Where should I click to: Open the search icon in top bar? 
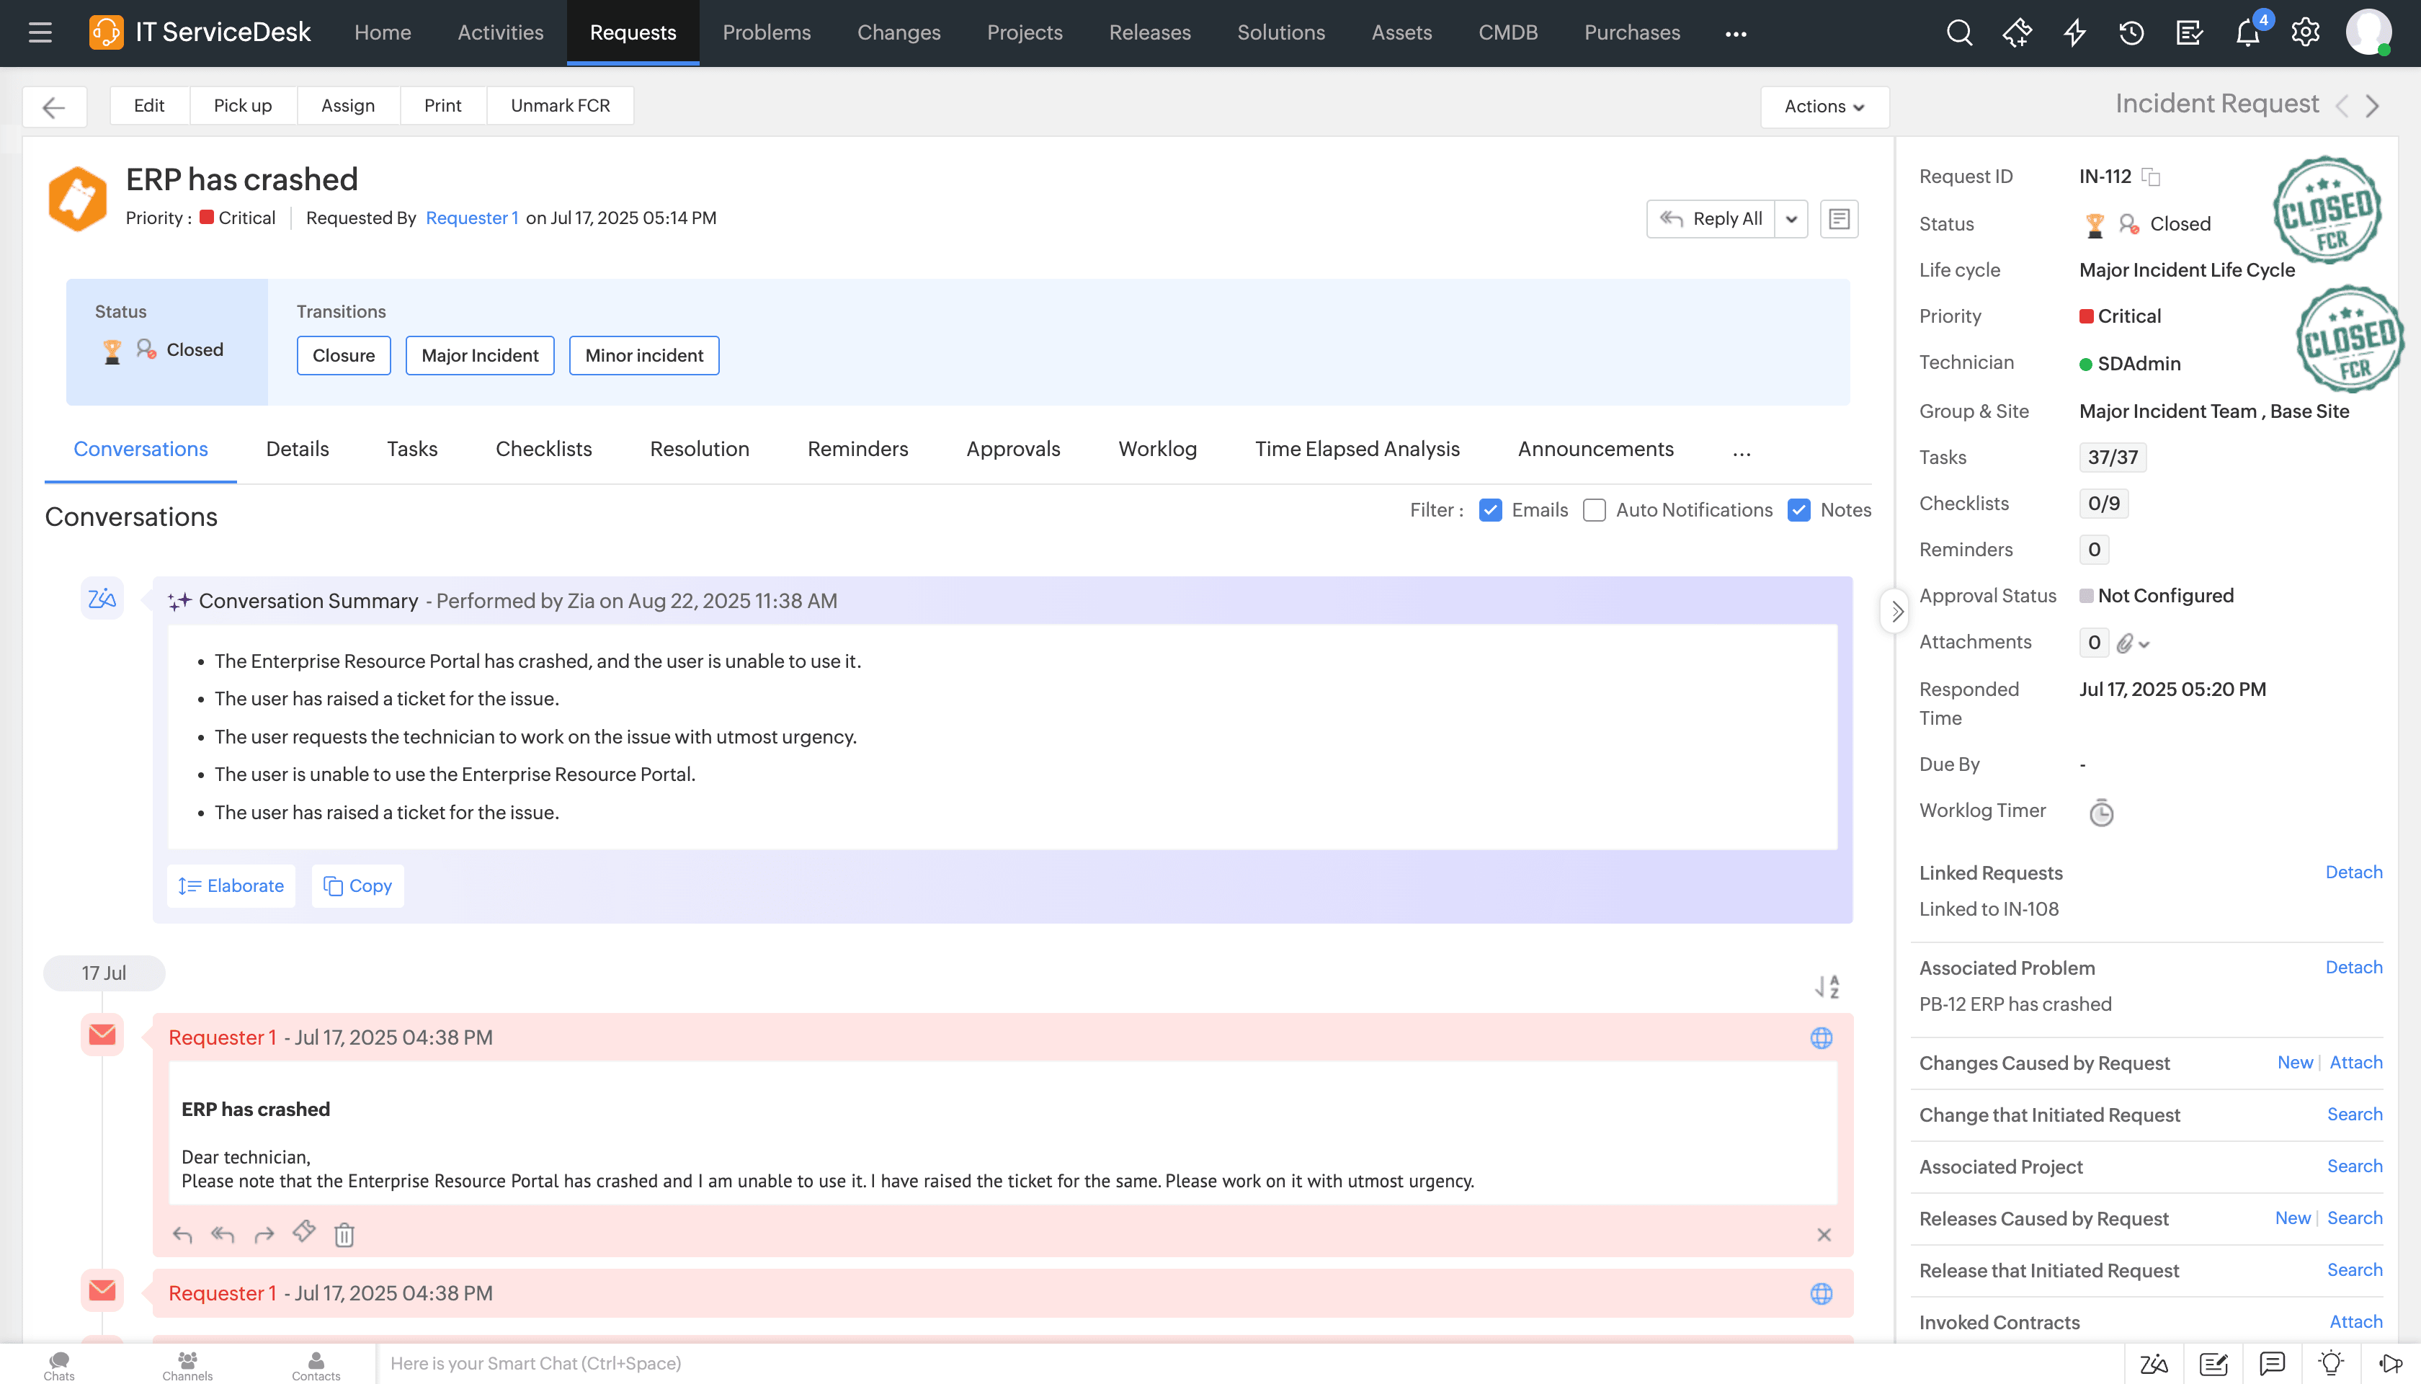point(1959,32)
